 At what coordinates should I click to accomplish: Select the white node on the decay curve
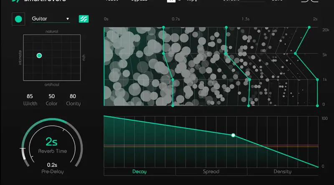pos(233,135)
